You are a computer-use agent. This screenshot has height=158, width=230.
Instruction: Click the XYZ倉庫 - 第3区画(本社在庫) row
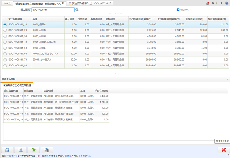pyautogui.click(x=56, y=120)
